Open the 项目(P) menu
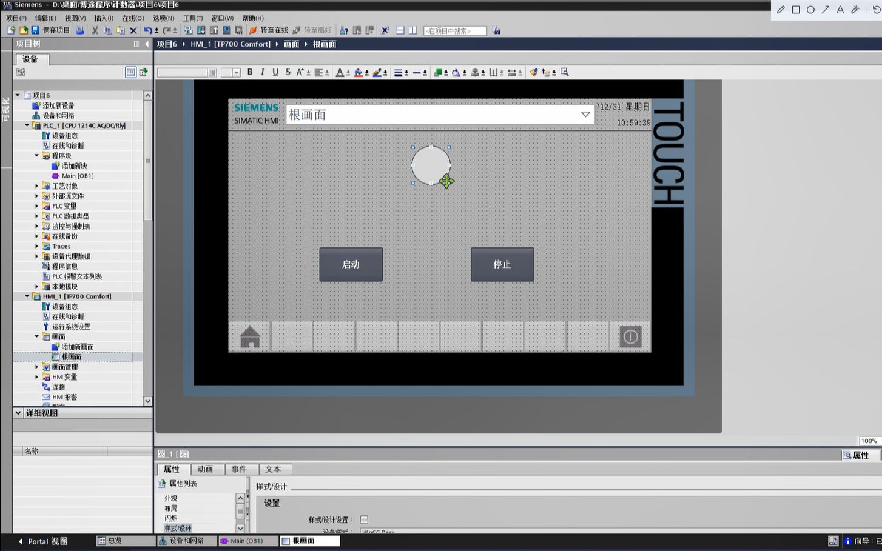 [x=16, y=18]
